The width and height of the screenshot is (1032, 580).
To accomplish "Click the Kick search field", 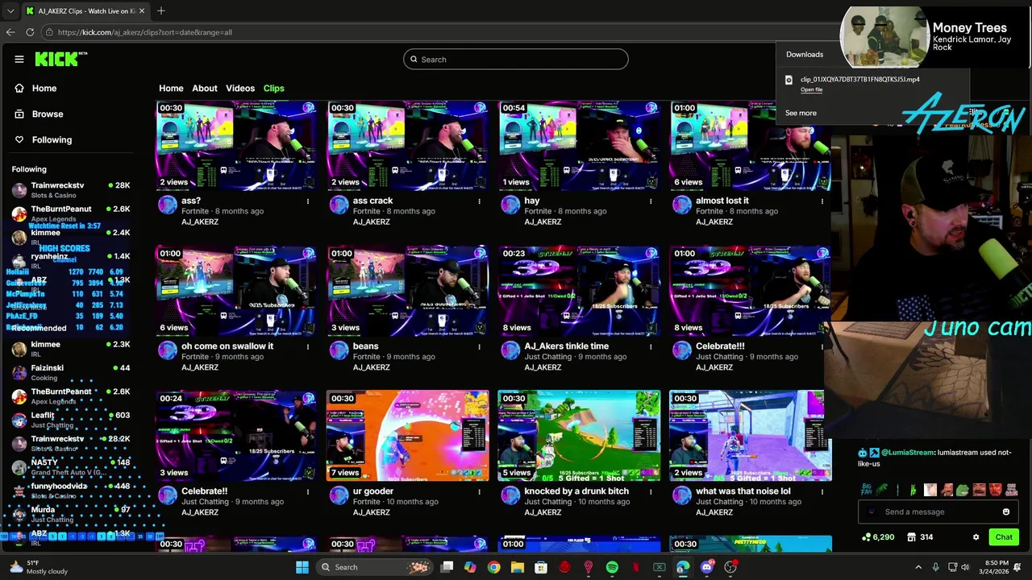I will click(516, 59).
